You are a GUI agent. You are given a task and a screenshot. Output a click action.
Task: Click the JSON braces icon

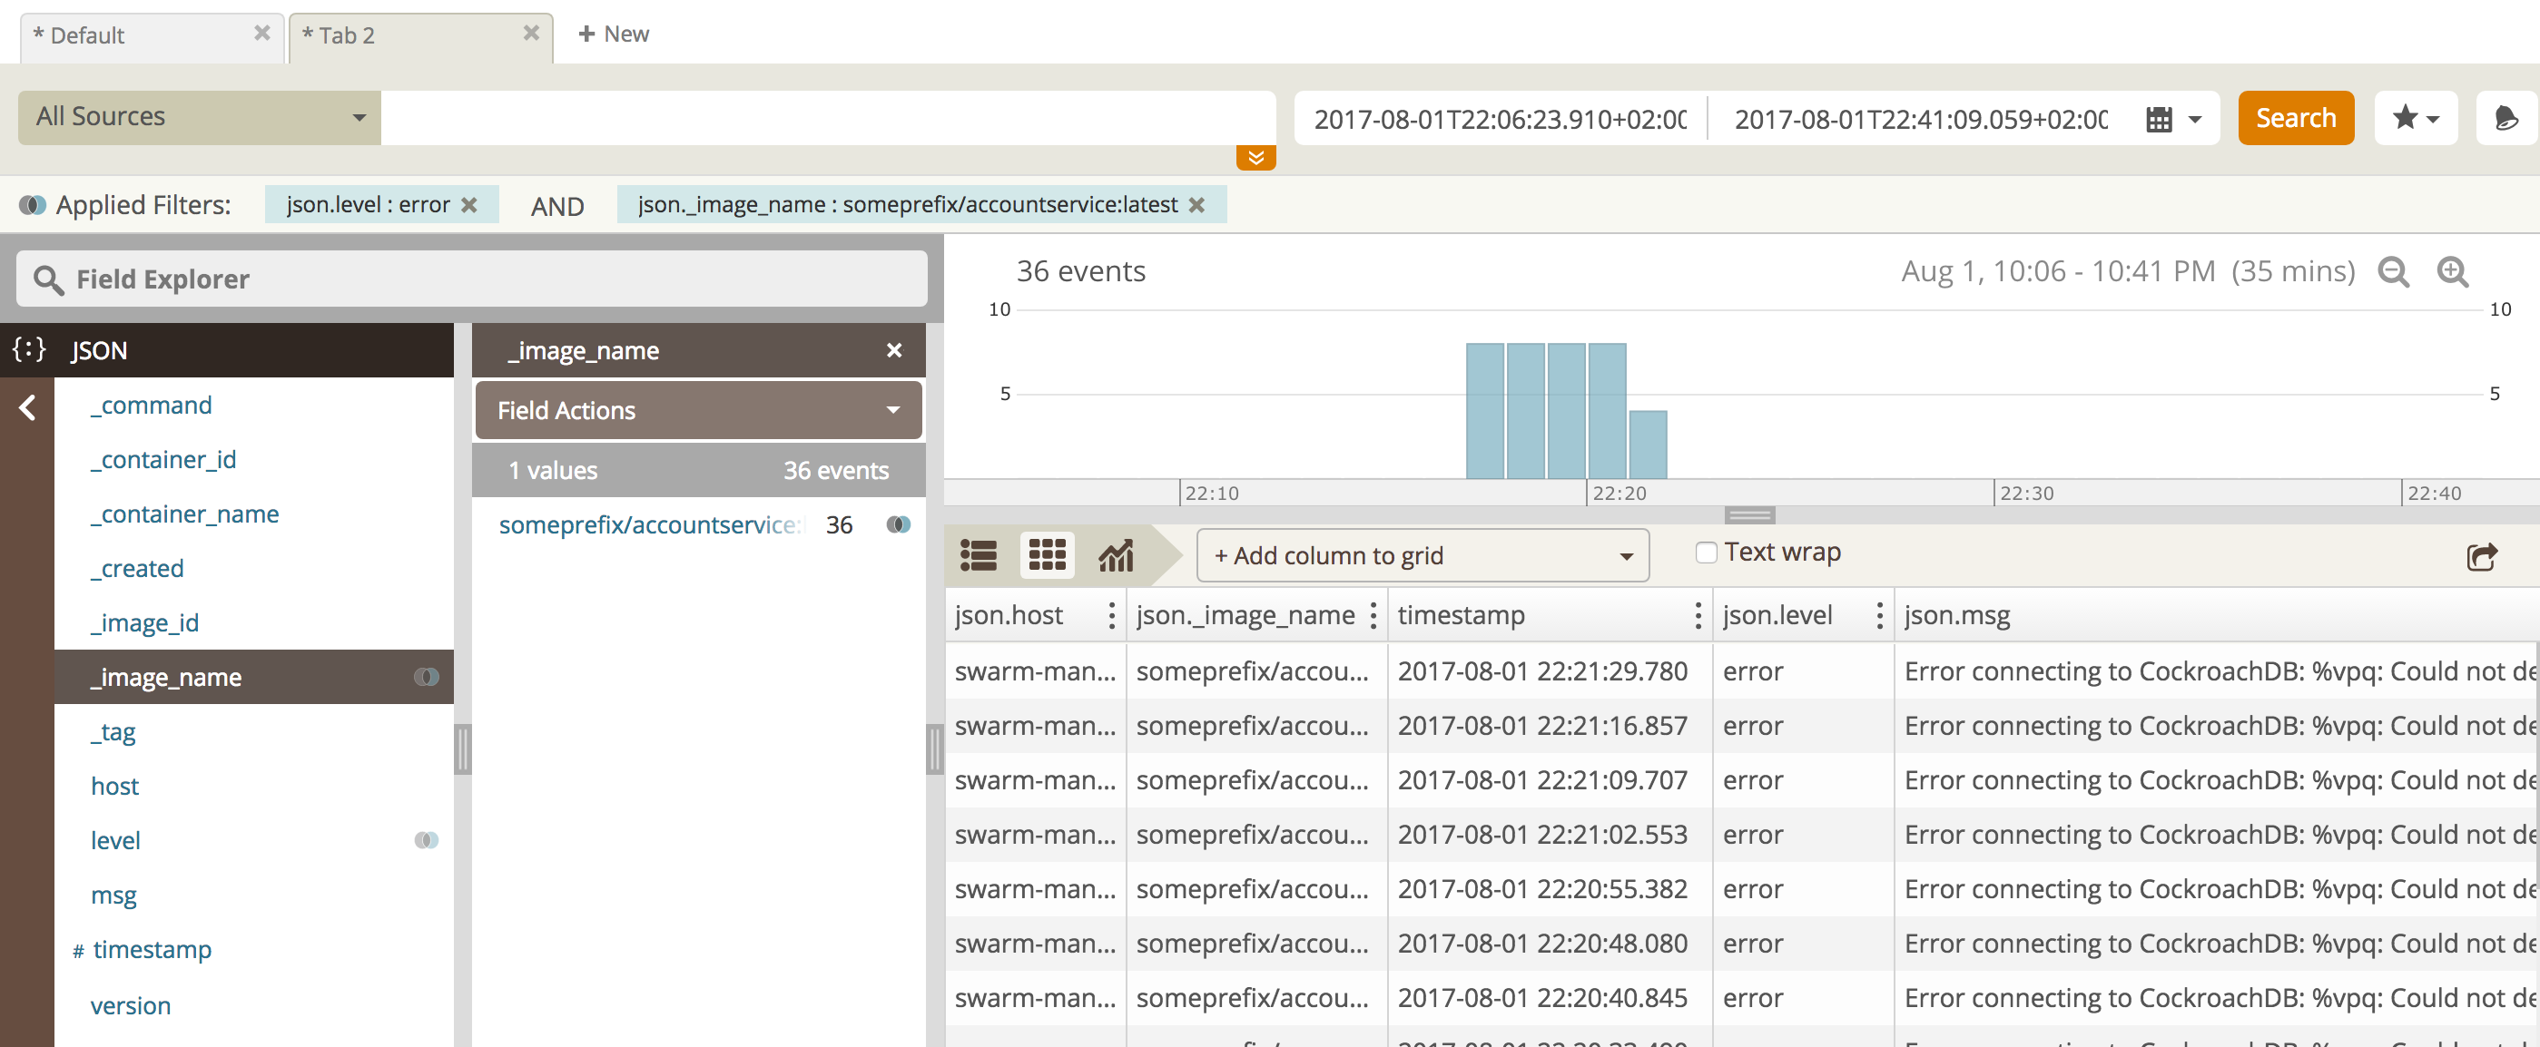pyautogui.click(x=30, y=349)
